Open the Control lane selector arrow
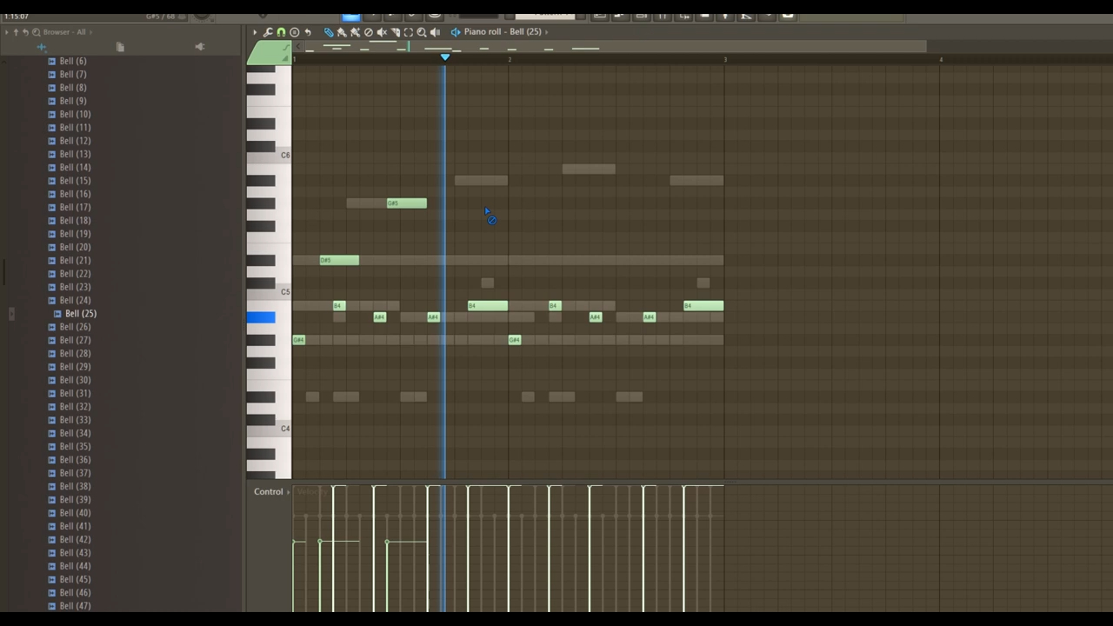Image resolution: width=1113 pixels, height=626 pixels. (x=288, y=492)
